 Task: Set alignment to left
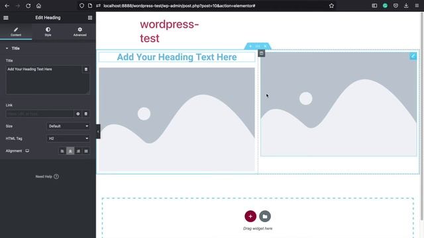tap(62, 151)
